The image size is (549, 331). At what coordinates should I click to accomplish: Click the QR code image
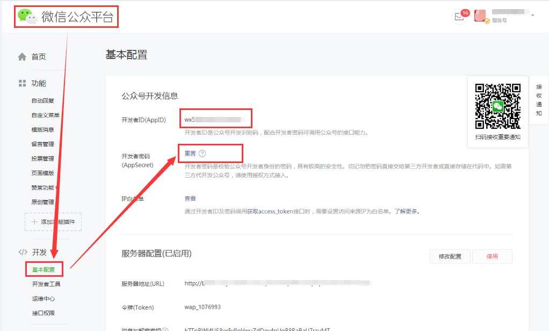[497, 106]
